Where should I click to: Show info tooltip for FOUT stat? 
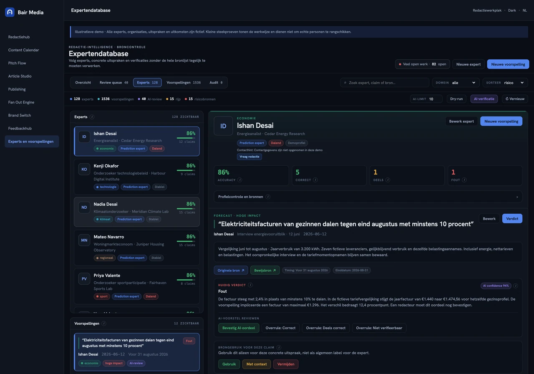coord(464,180)
